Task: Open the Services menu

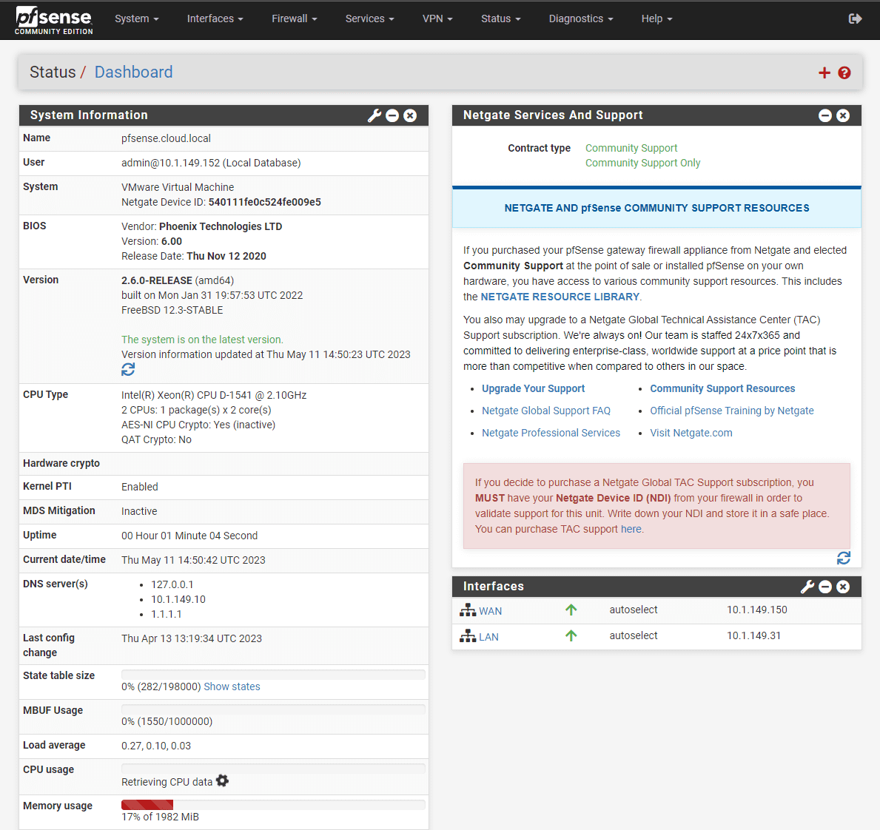Action: [x=369, y=18]
